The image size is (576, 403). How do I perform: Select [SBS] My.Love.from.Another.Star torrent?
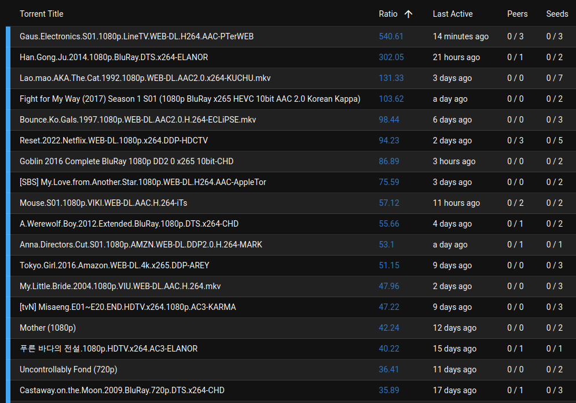point(143,182)
